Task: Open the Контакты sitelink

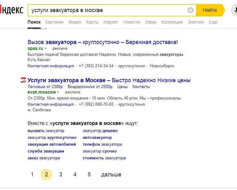Action: tap(141, 87)
